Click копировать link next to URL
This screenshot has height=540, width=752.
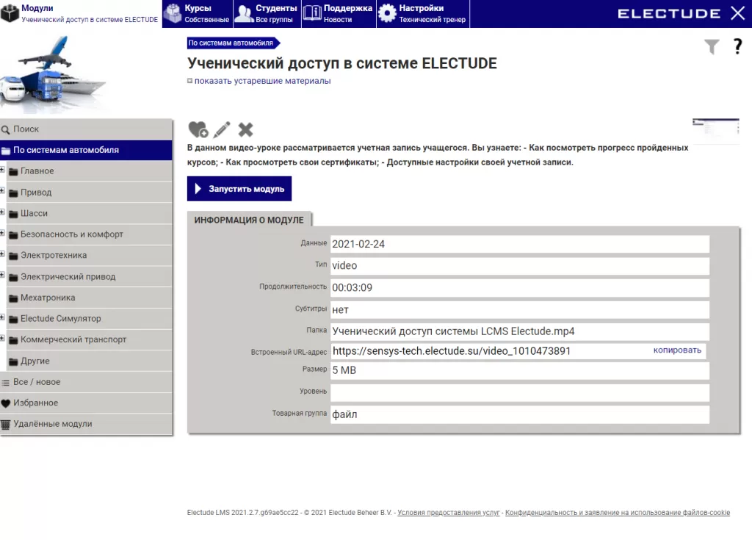click(x=677, y=350)
